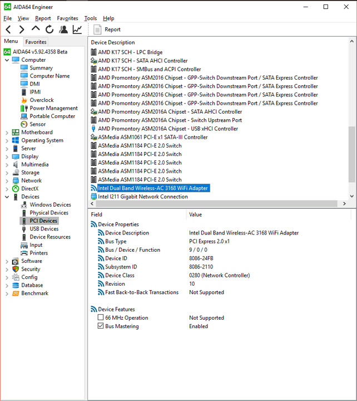Open the View menu

[23, 18]
